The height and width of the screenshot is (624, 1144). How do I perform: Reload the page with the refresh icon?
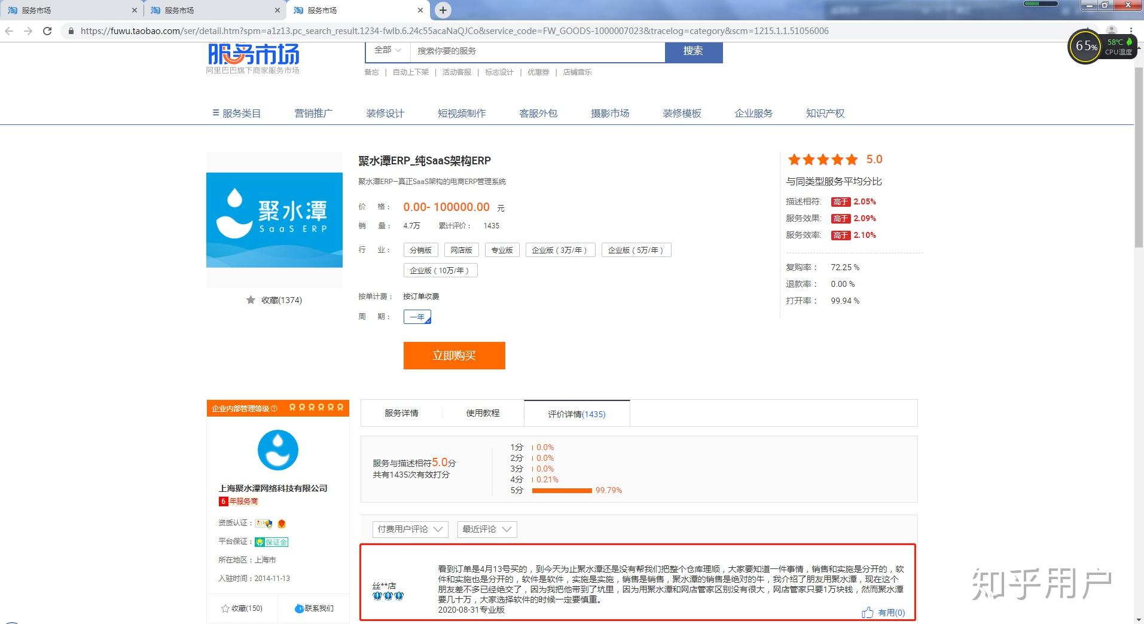47,31
